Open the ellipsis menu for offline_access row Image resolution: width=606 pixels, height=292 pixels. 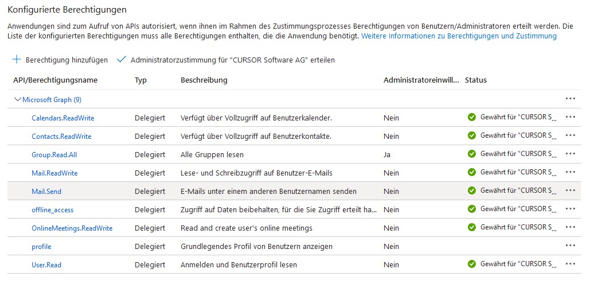[570, 209]
